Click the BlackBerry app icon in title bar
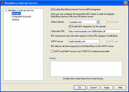 tap(2, 3)
